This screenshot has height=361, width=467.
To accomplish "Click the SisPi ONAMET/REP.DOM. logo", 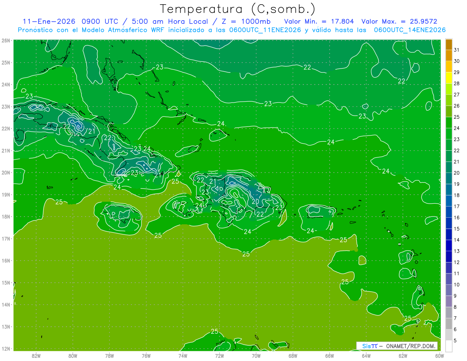I will [x=397, y=346].
